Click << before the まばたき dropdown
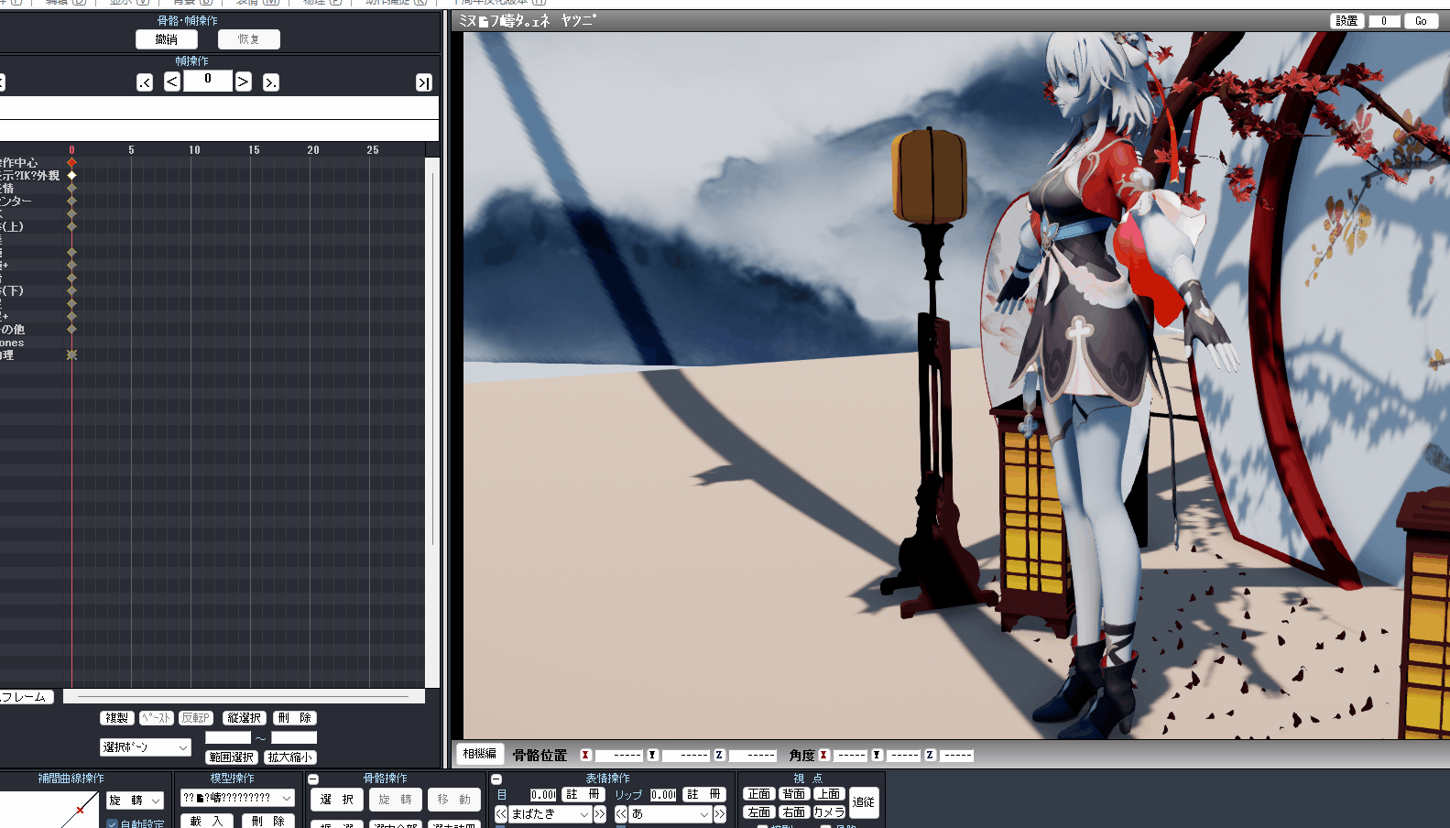The image size is (1450, 828). 501,813
